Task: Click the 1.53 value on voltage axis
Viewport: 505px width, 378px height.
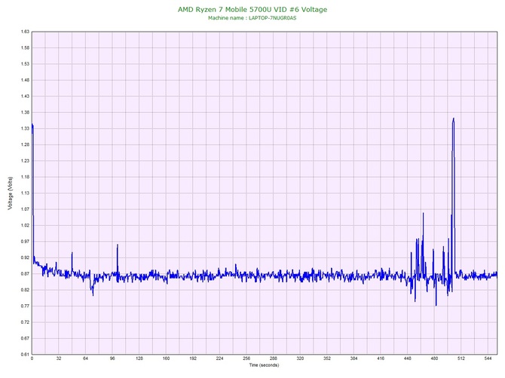Action: point(25,64)
